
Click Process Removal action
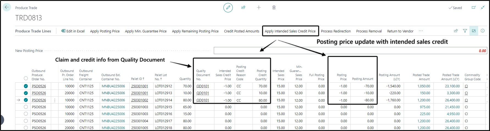coord(369,31)
